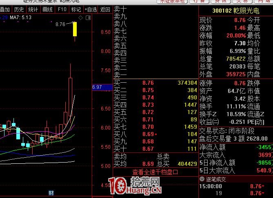Open the F10 company info button
Image resolution: width=273 pixels, height=198 pixels.
pos(62,9)
